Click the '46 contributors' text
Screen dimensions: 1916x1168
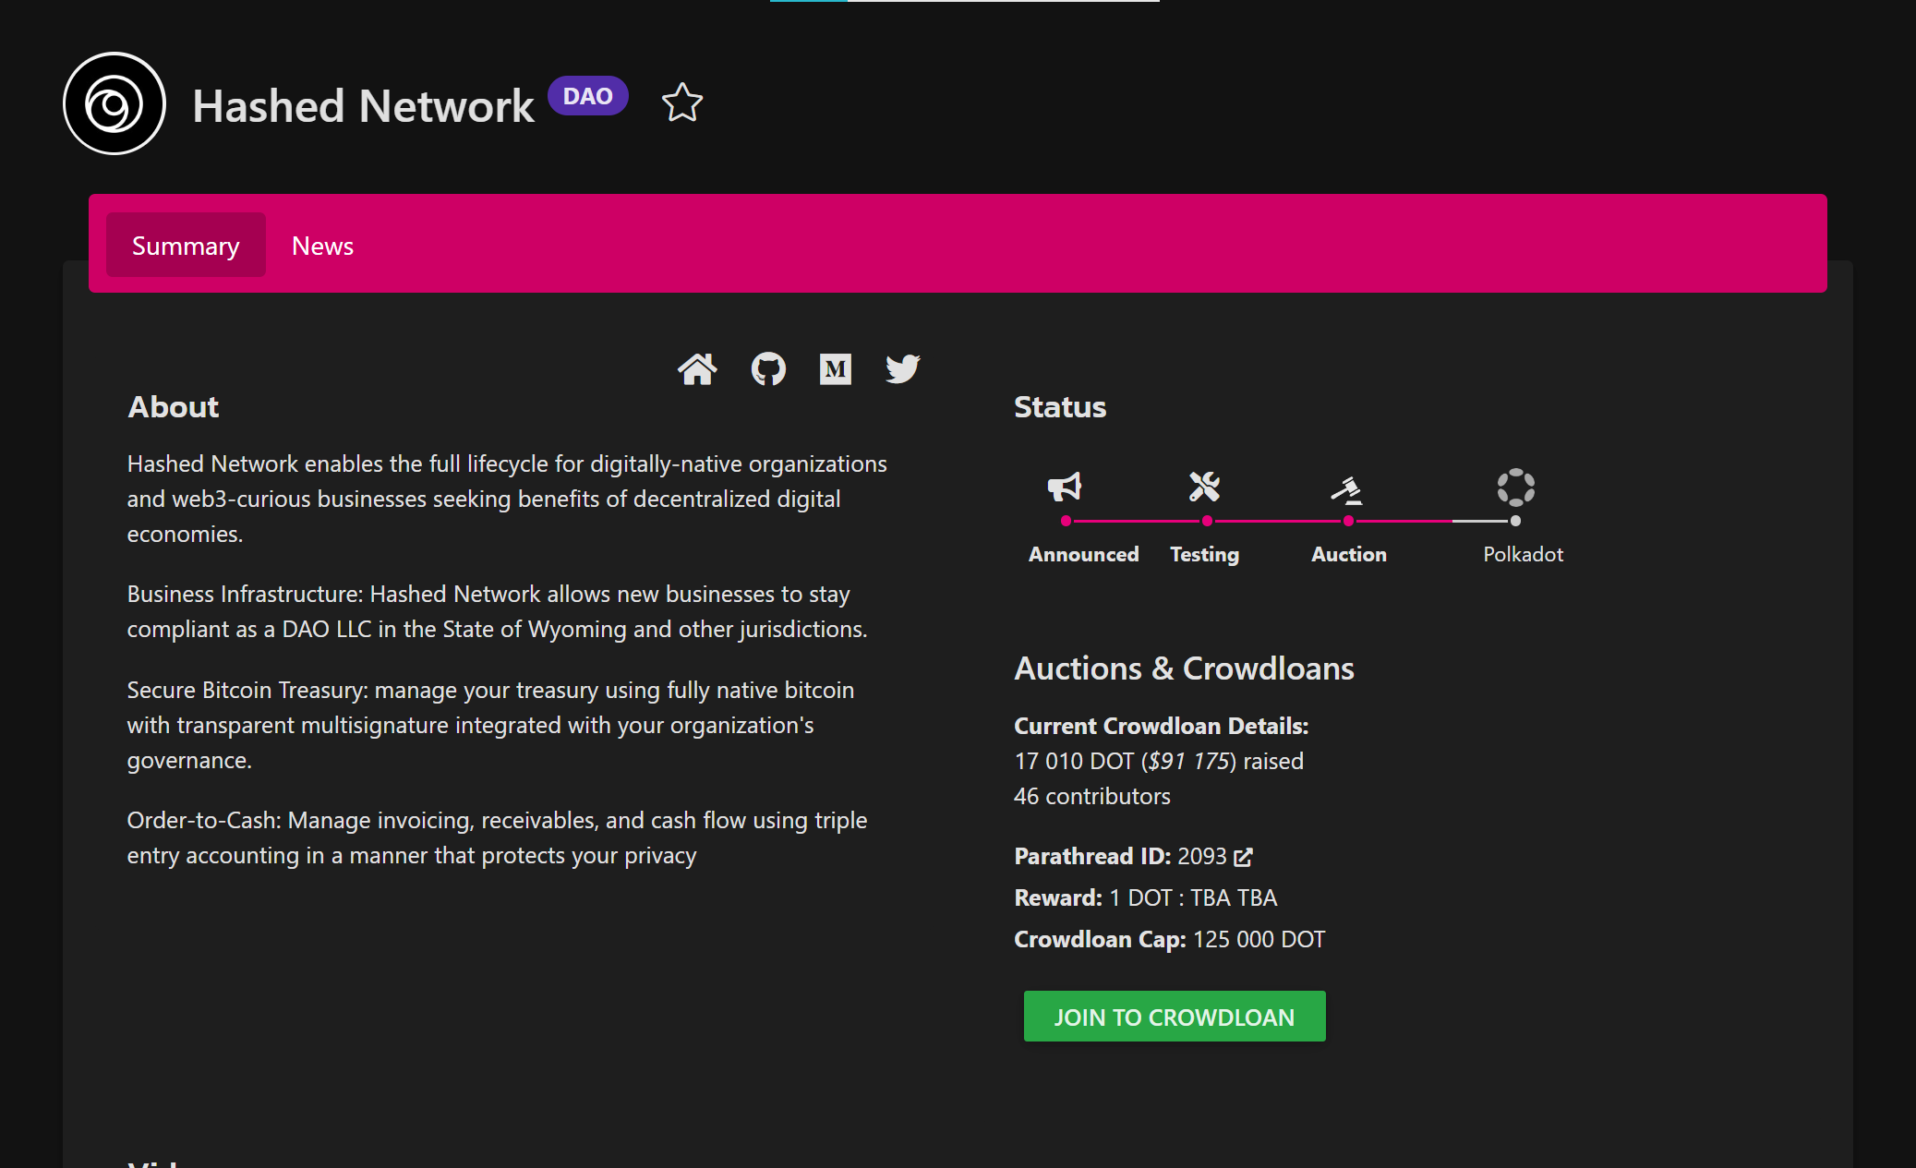(1092, 796)
